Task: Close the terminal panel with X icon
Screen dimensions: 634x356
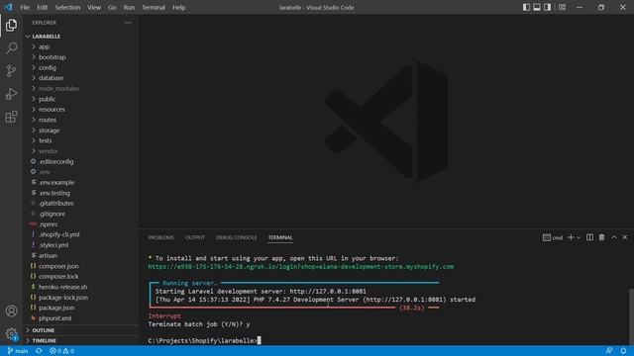Action: click(x=625, y=237)
